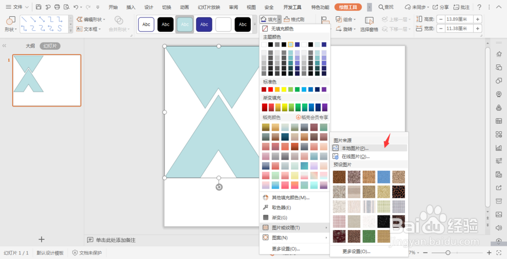Expand the 未同步 sync dropdown
The width and height of the screenshot is (507, 259).
click(428, 7)
